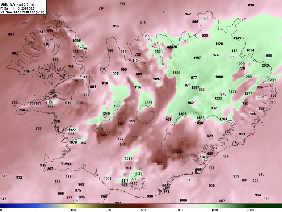Click the map value 1252
Viewport: 282px width, 212px height.
coord(233,92)
